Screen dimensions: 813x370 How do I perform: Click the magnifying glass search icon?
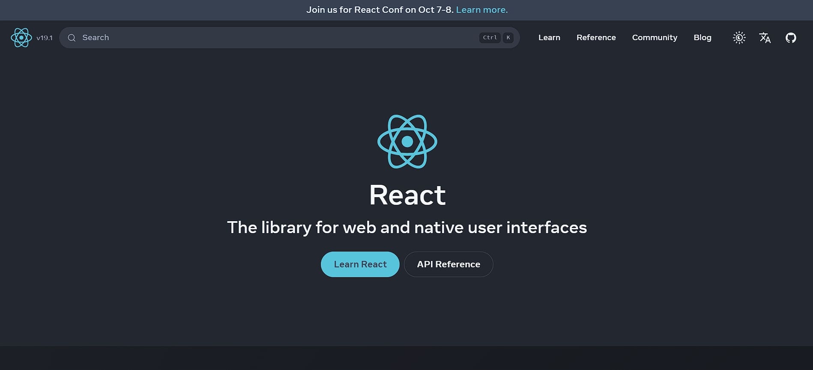72,38
